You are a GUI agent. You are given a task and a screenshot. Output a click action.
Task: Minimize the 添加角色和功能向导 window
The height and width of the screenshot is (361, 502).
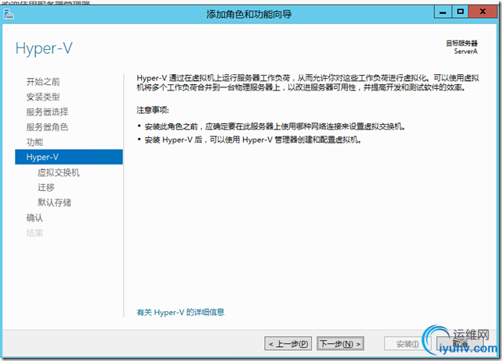coord(443,12)
